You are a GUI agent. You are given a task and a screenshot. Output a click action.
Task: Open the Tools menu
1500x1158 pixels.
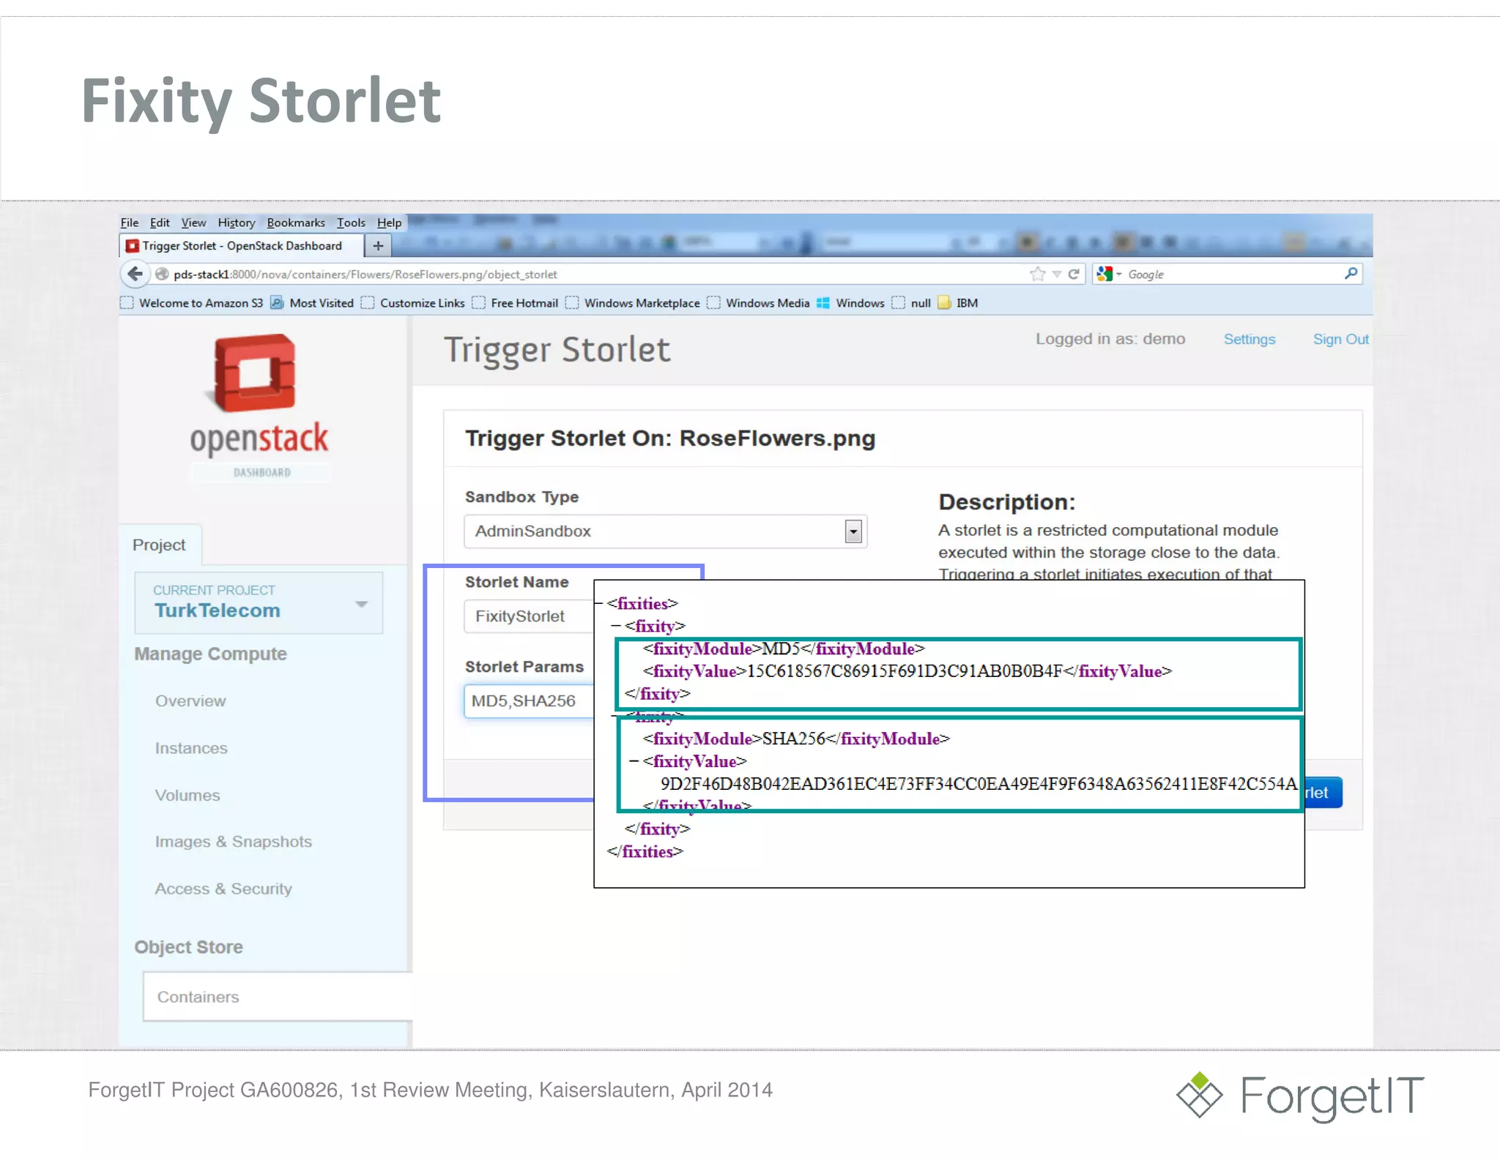tap(351, 223)
